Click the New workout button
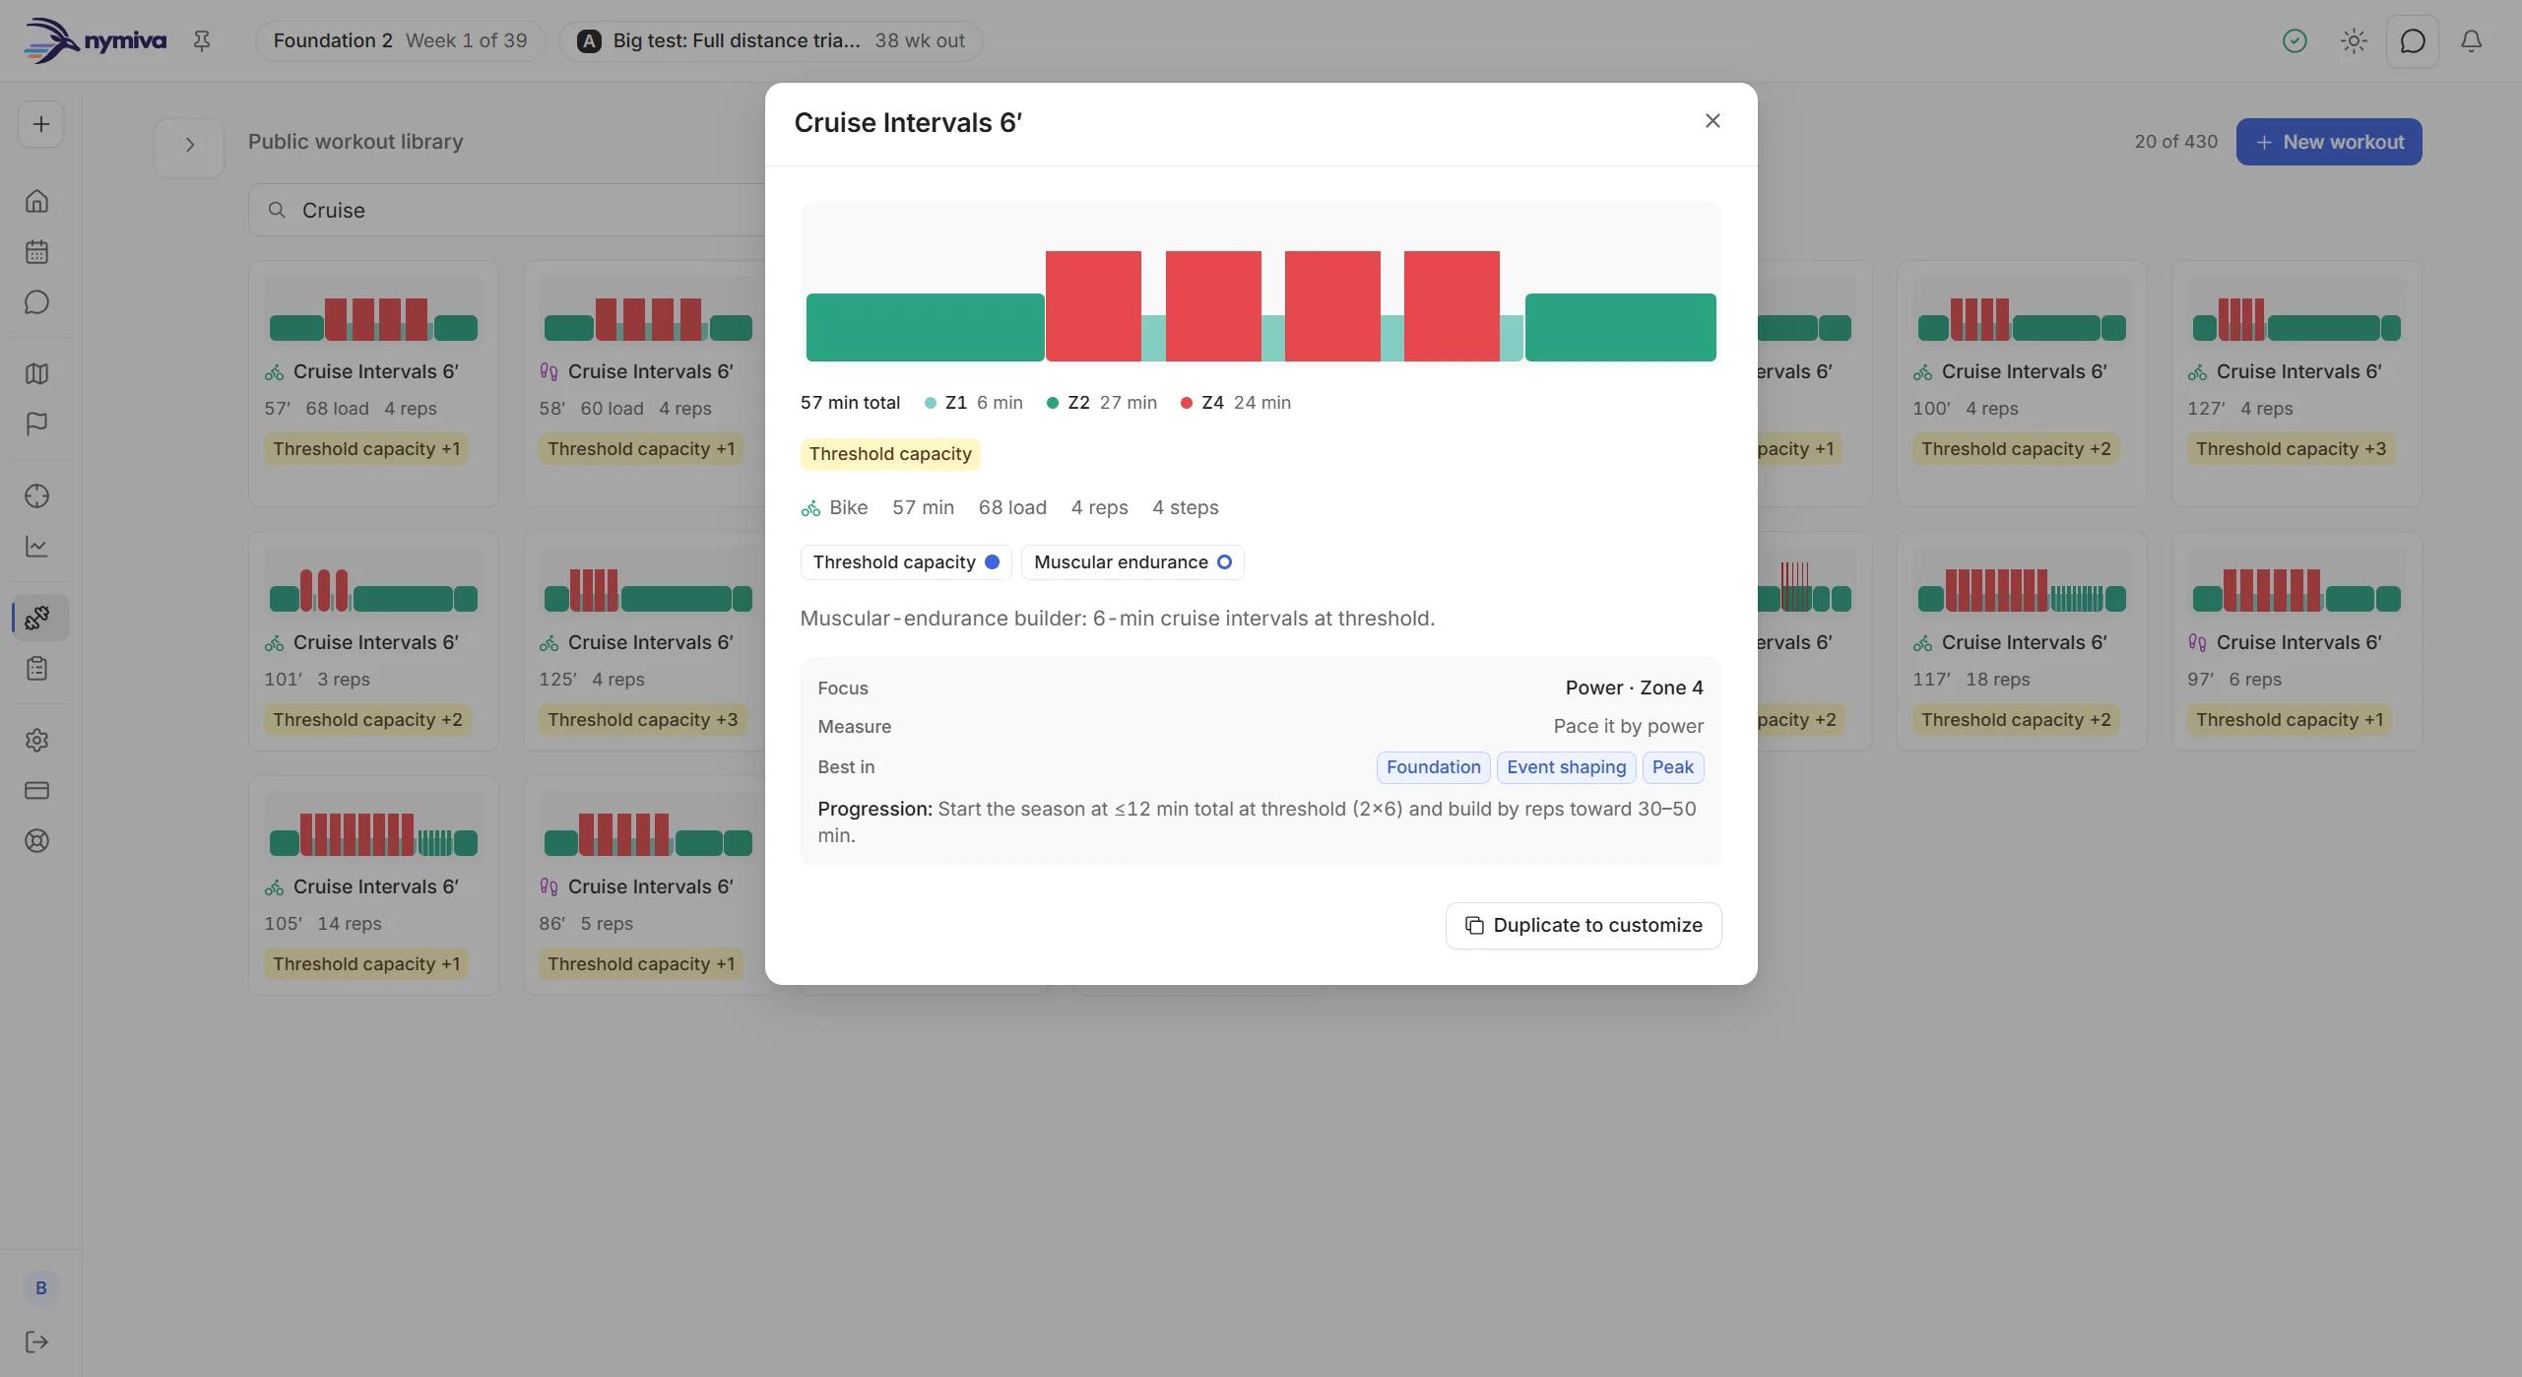 click(2328, 142)
